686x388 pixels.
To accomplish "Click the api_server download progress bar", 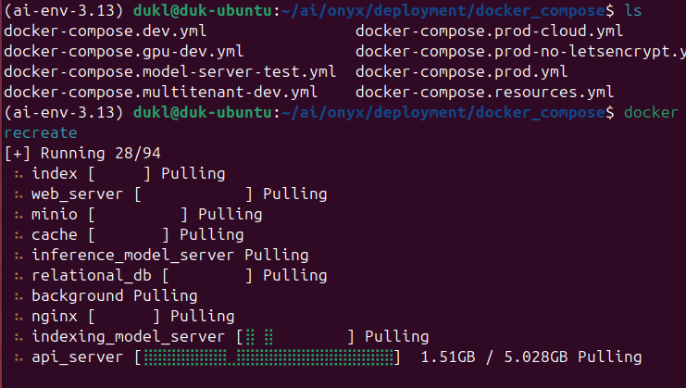I will click(x=267, y=357).
